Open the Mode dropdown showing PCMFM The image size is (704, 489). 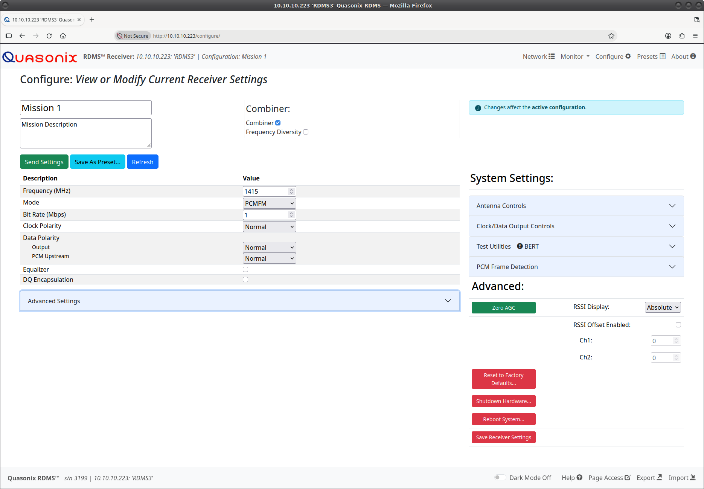pos(269,203)
